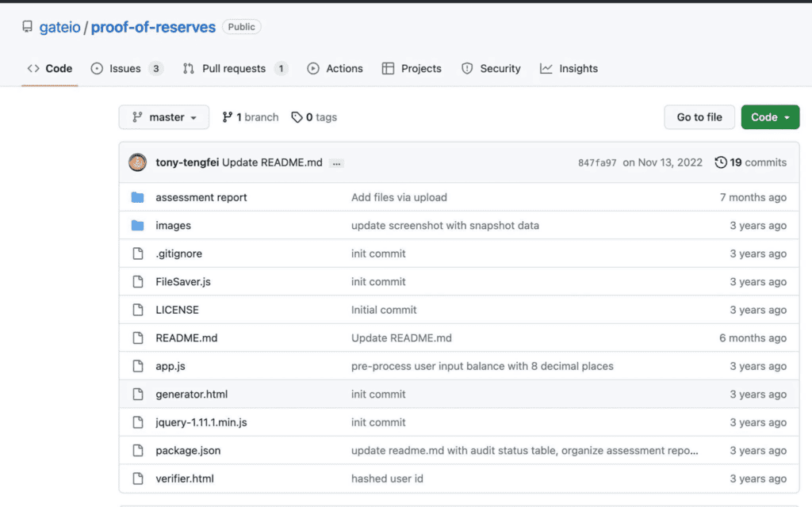Open the Projects tab
This screenshot has width=812, height=507.
[412, 68]
